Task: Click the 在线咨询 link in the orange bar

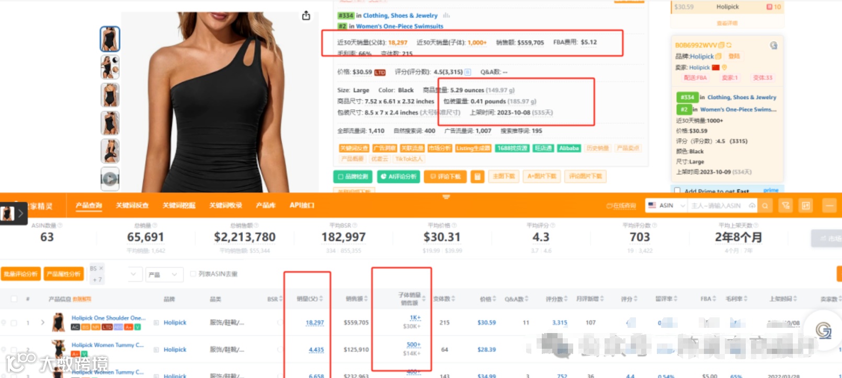Action: pyautogui.click(x=621, y=206)
